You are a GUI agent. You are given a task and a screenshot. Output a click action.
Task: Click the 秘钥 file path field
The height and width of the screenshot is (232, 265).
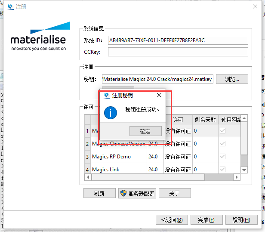[x=157, y=79]
